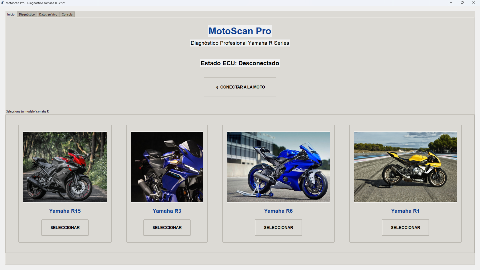The height and width of the screenshot is (270, 480).
Task: Click the red Yamaha R15 motorcycle photo
Action: click(65, 167)
